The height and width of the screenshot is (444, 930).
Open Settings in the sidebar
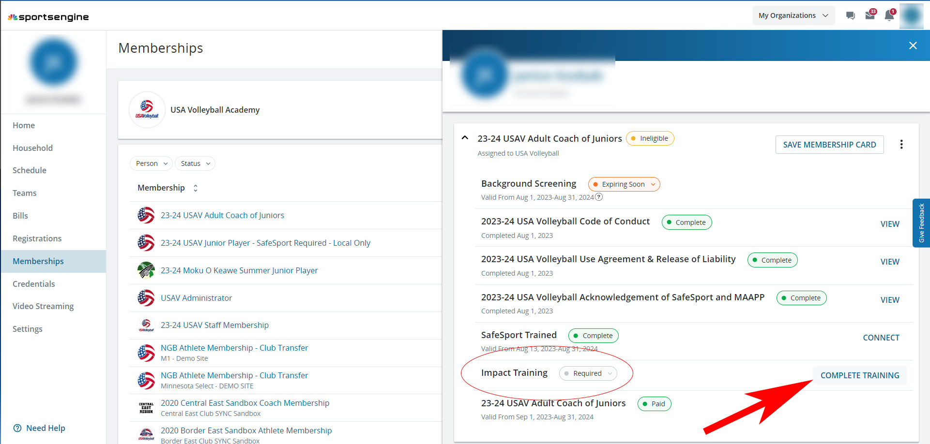click(27, 329)
